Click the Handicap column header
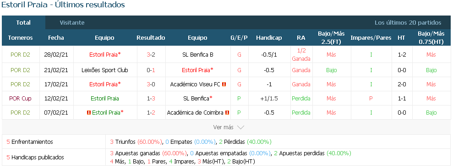Viewport: 453px width, 168px height. 269,38
